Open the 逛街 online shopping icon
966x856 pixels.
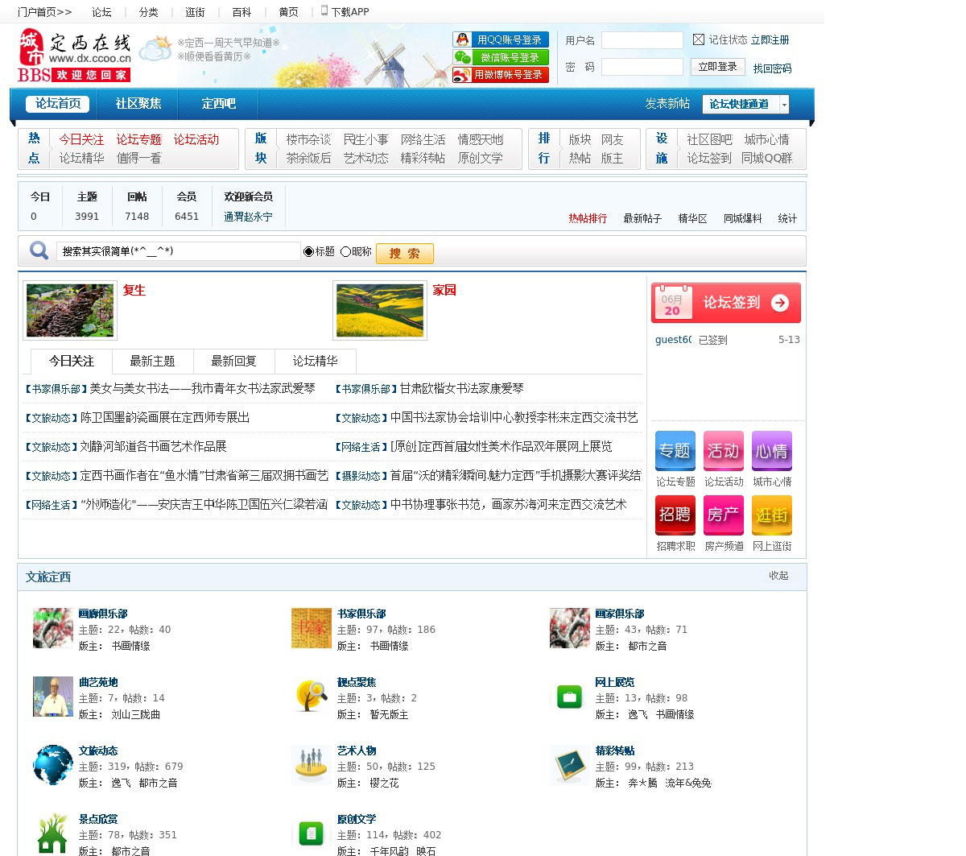coord(771,515)
